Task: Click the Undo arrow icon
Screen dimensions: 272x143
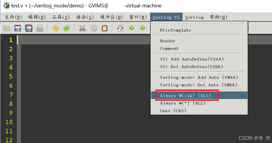Action: 55,28
